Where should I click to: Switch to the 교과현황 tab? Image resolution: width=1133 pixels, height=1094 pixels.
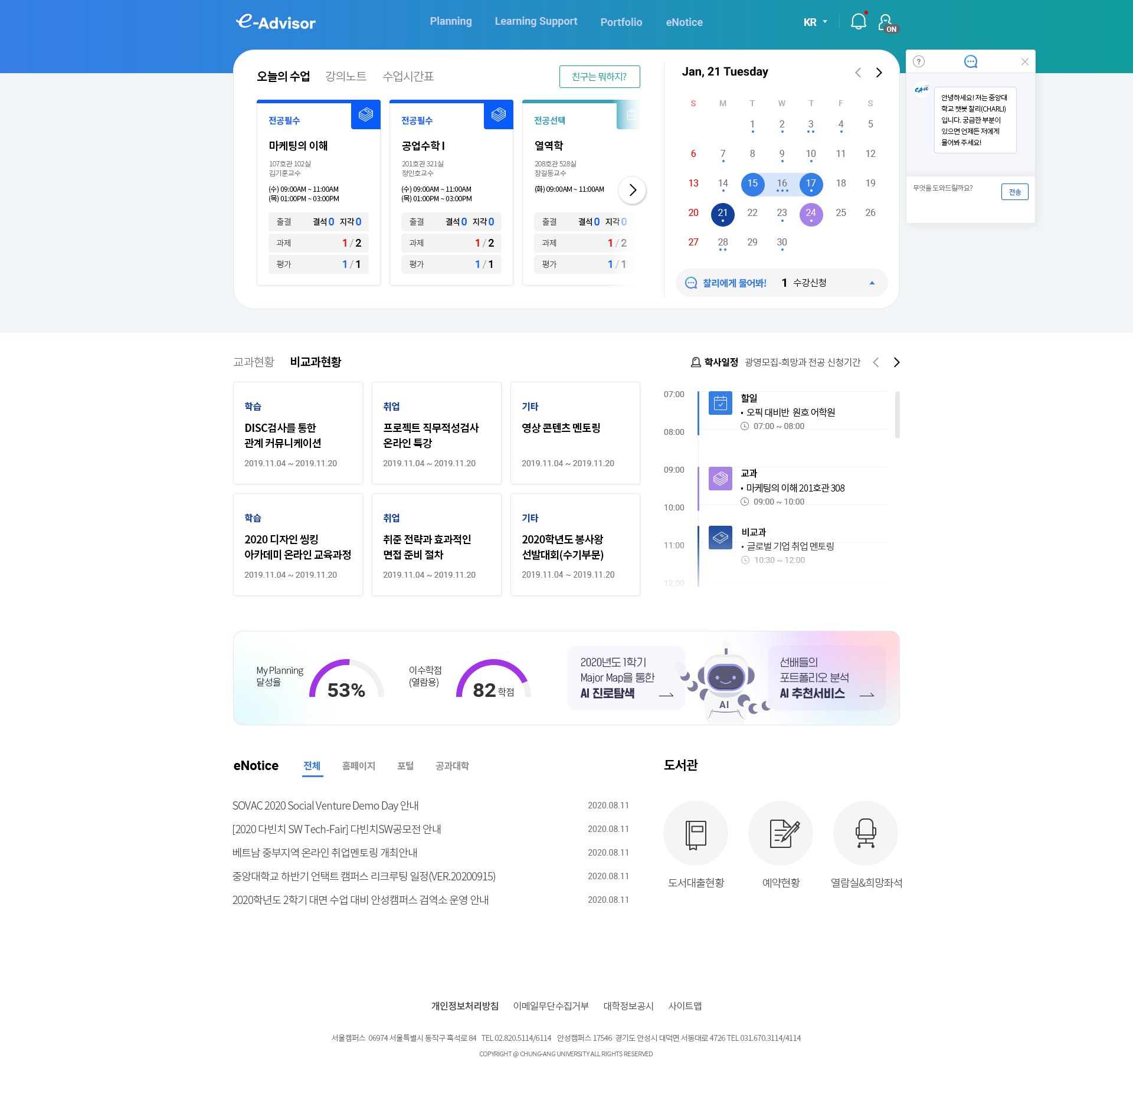[254, 362]
